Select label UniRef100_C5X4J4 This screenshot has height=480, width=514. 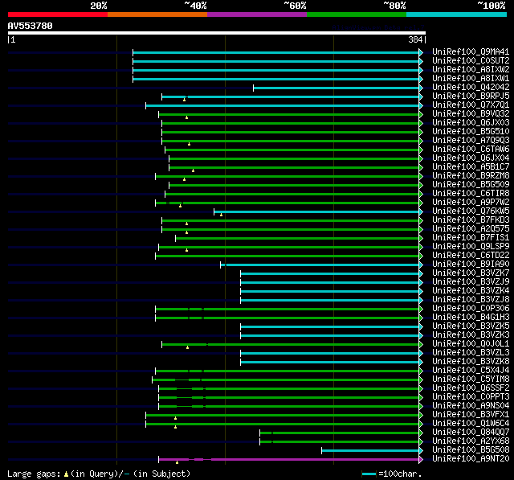(x=471, y=371)
